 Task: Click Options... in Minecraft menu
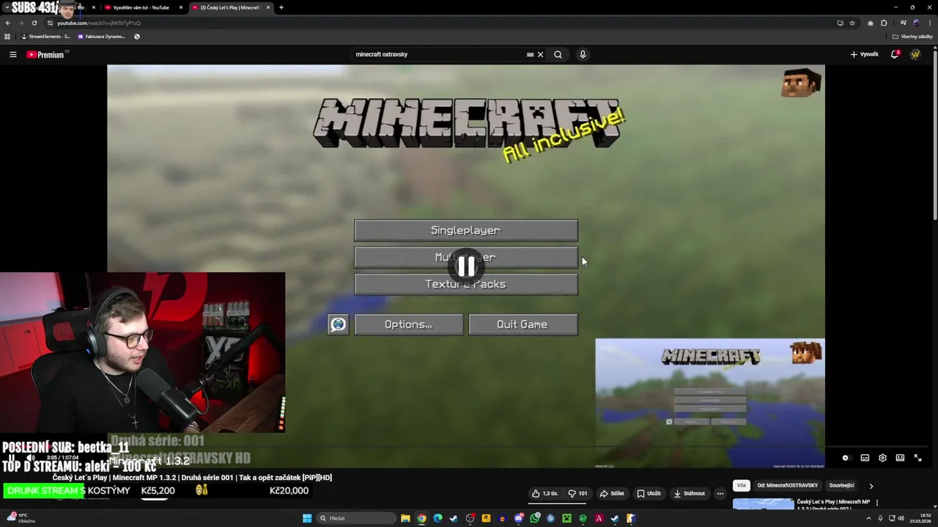pos(408,325)
